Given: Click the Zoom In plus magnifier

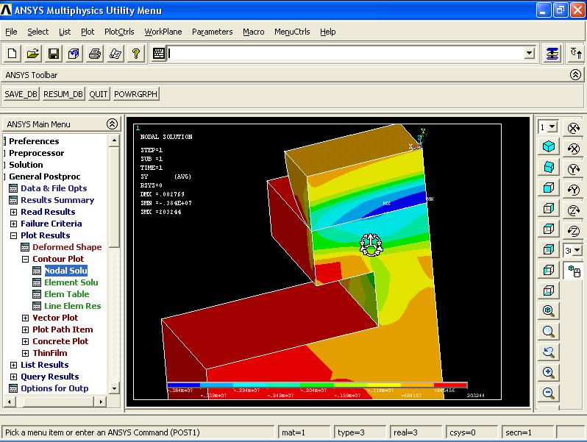Looking at the screenshot, I should pos(549,372).
